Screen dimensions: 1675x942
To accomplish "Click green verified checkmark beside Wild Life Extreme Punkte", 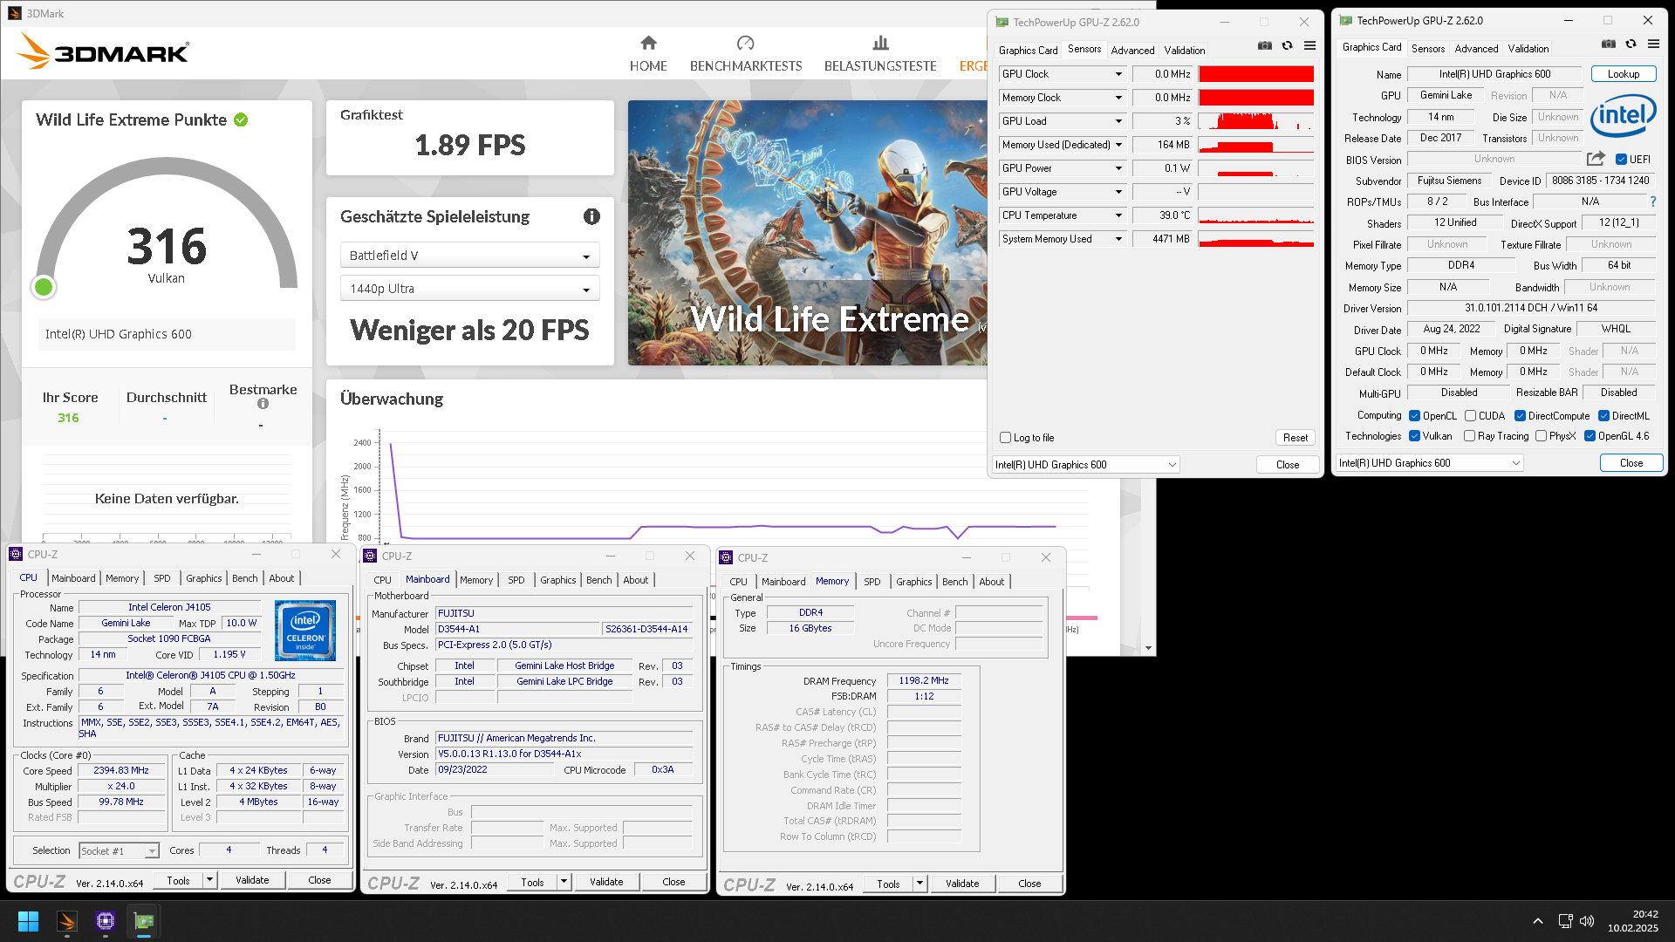I will (x=241, y=120).
